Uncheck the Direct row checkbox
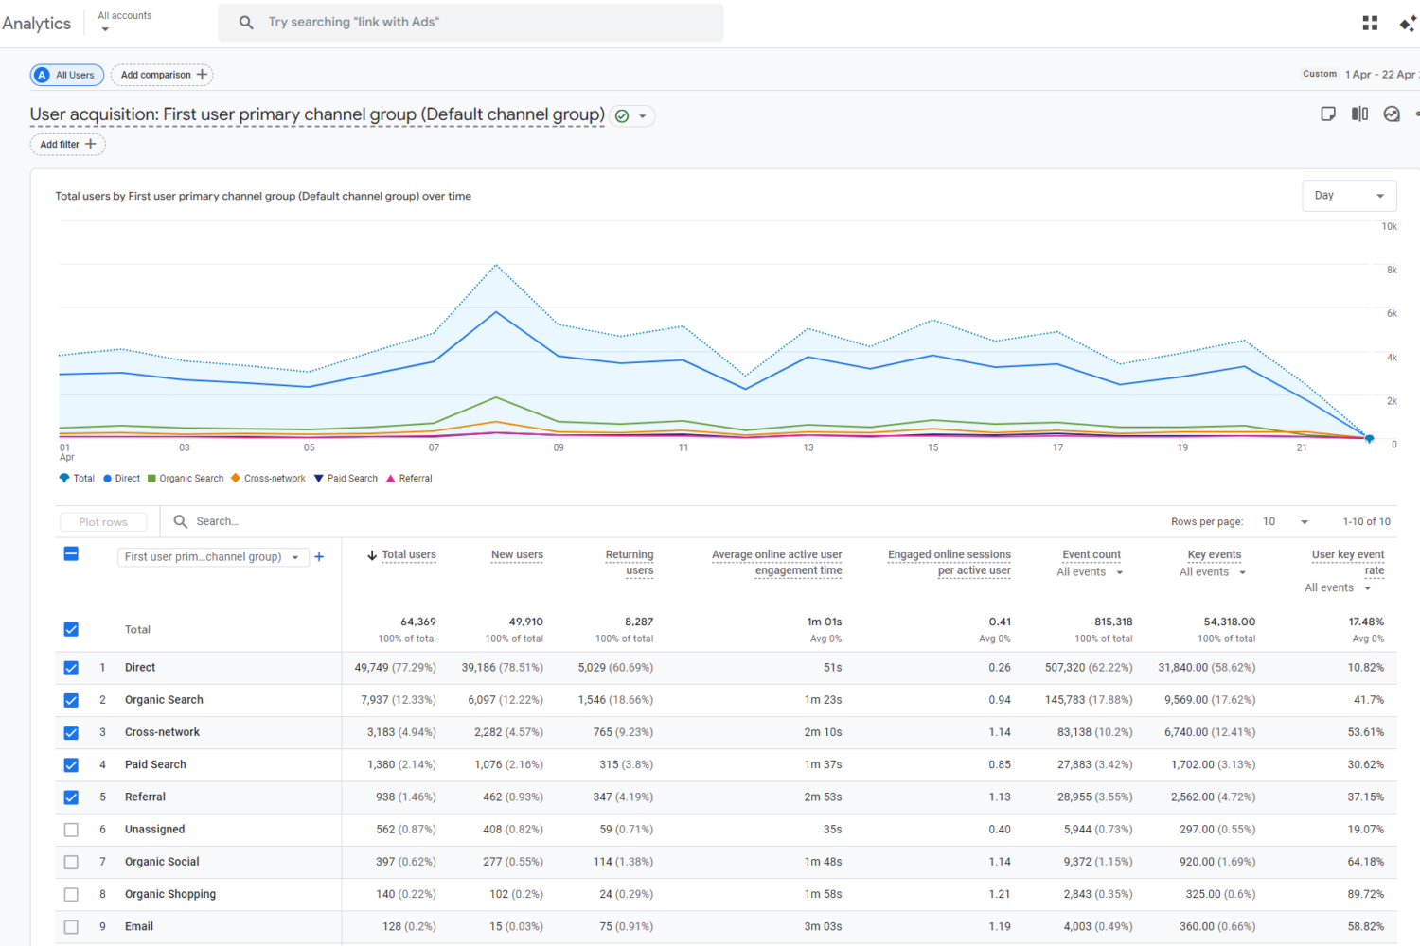 click(x=71, y=668)
